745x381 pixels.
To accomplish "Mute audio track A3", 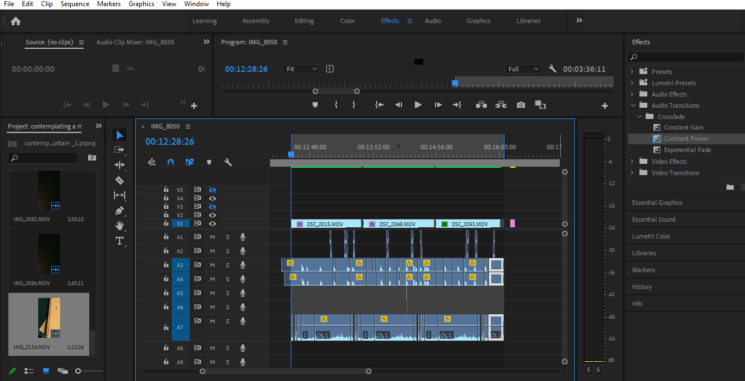I will (213, 265).
